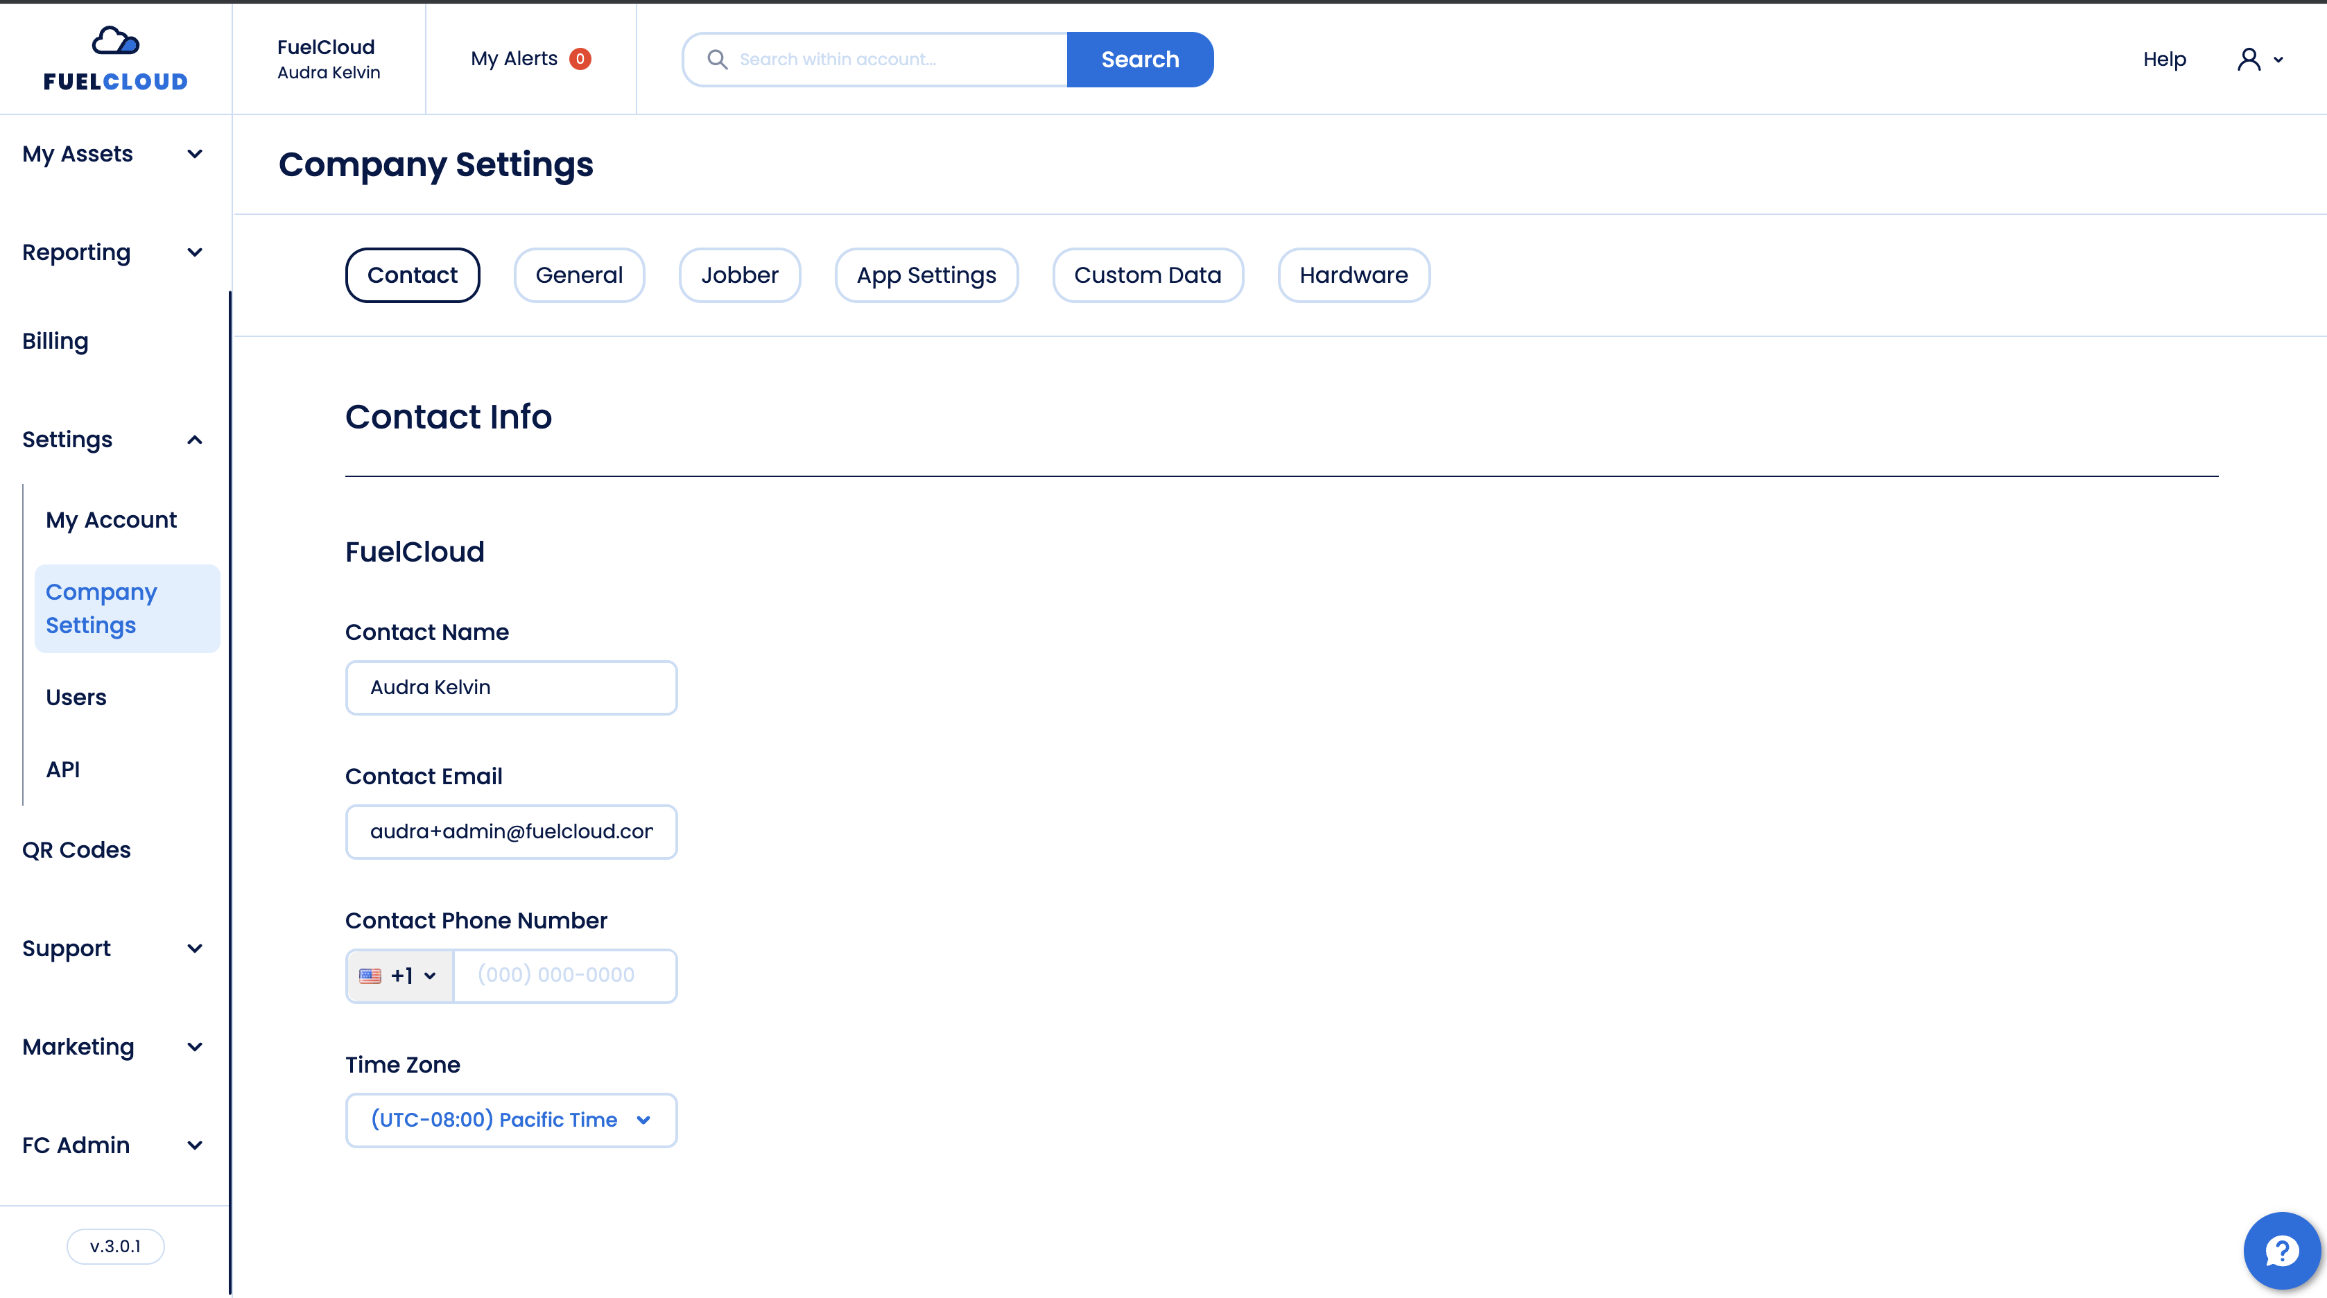This screenshot has height=1298, width=2327.
Task: Click the blue Search button
Action: (x=1140, y=60)
